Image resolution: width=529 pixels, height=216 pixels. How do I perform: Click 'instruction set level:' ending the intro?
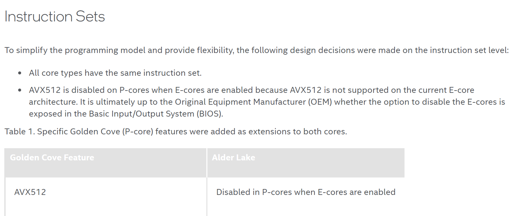click(469, 50)
